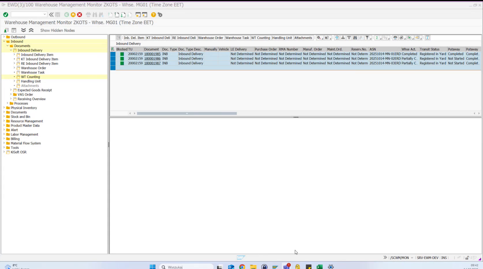Click the Refresh icon above the delivery list
This screenshot has width=483, height=269.
[337, 38]
